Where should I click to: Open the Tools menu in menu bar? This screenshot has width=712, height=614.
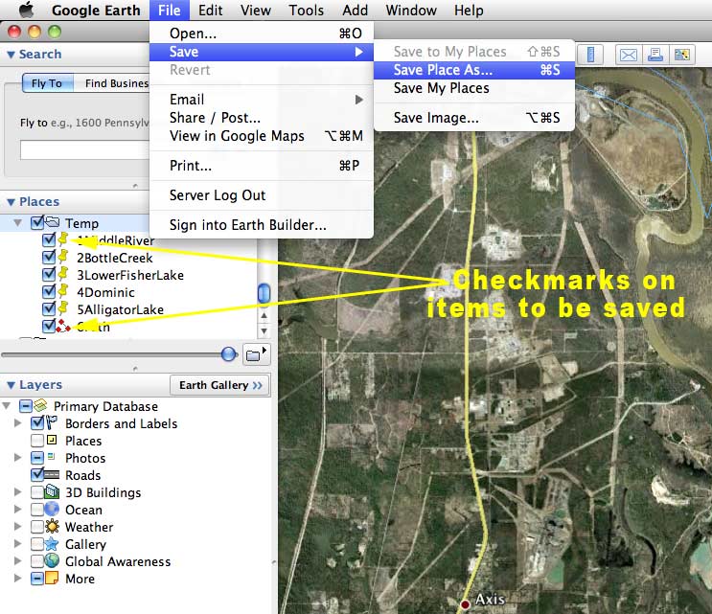click(307, 10)
